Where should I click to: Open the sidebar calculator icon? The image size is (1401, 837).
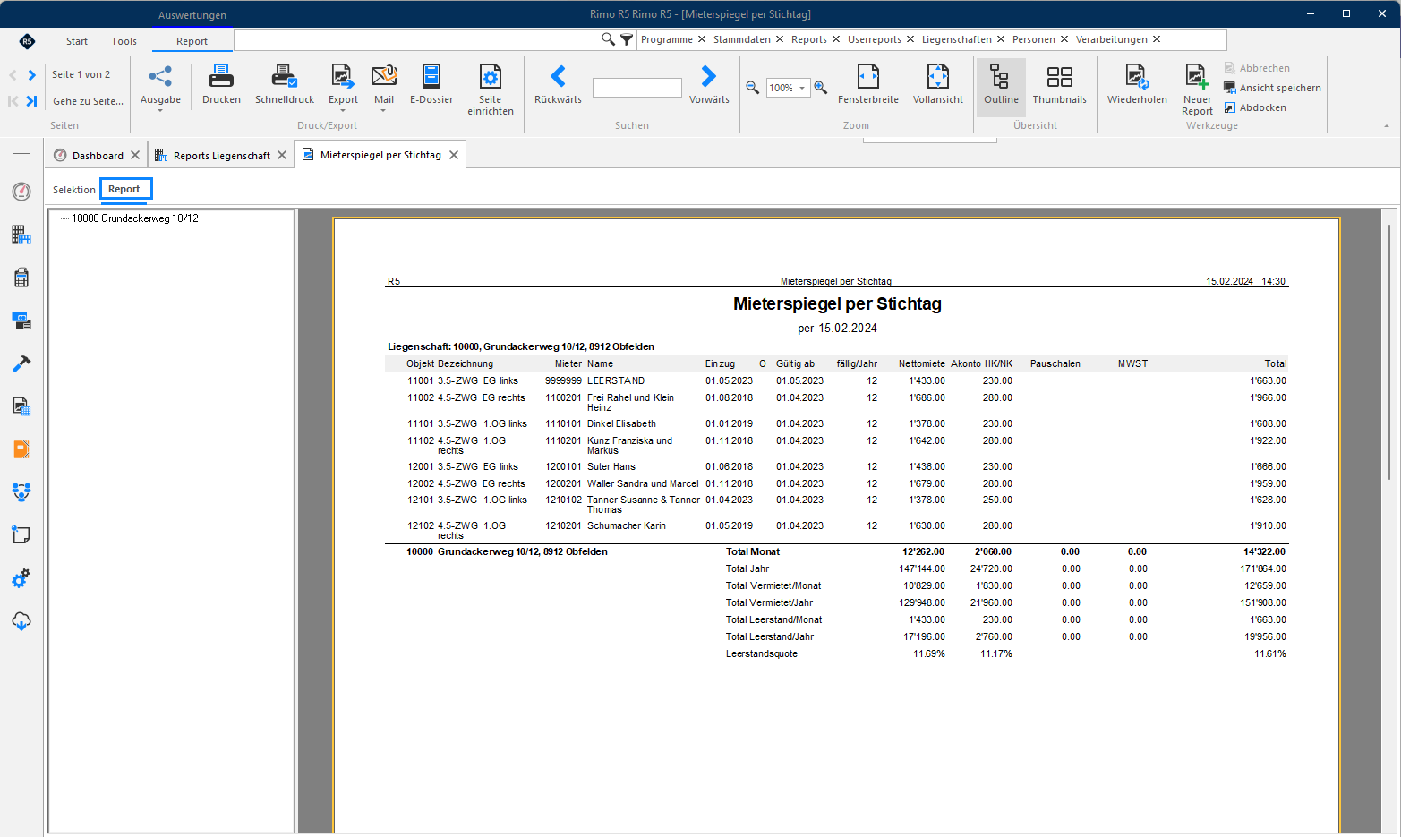click(21, 278)
